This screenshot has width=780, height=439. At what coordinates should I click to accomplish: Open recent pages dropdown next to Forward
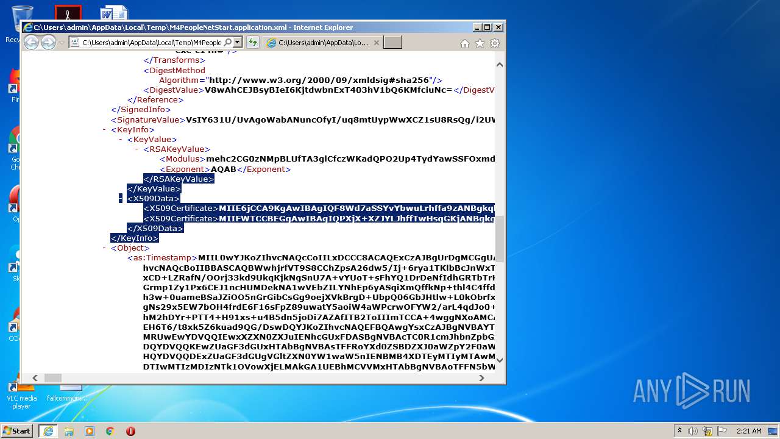(x=62, y=43)
